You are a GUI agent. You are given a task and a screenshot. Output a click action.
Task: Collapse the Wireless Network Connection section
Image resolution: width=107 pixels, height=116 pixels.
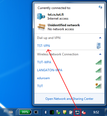click(100, 54)
